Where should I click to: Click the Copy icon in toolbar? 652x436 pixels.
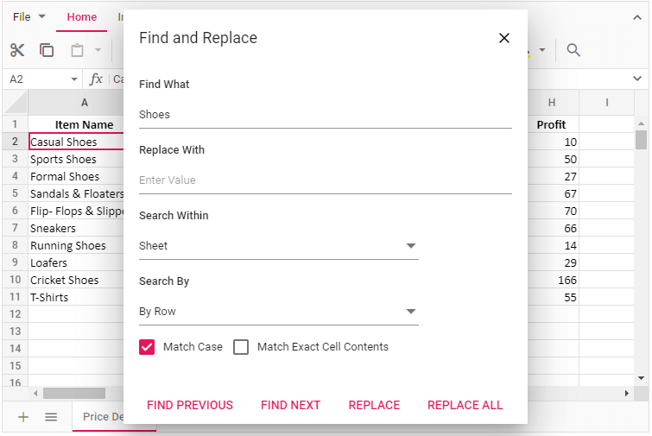(47, 50)
